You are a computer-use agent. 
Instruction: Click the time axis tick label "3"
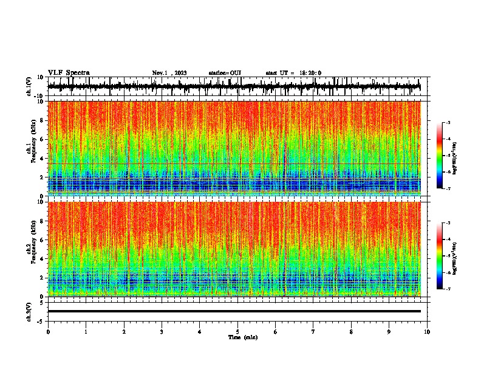[162, 332]
